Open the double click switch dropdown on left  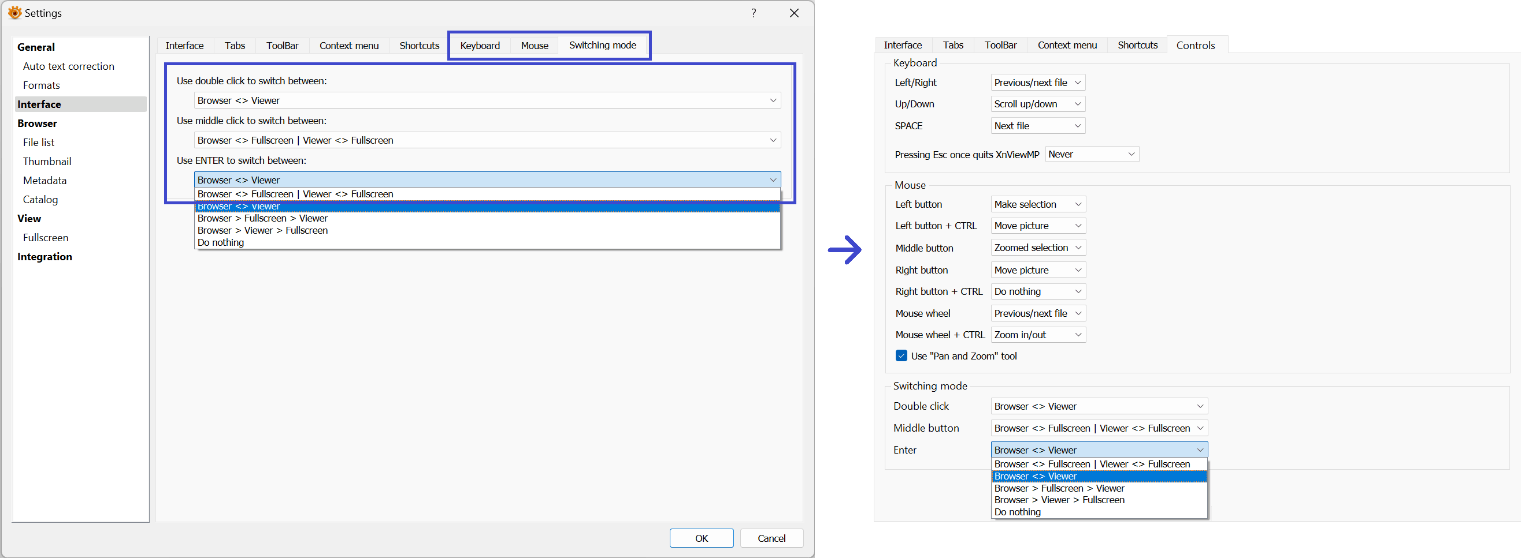click(487, 100)
